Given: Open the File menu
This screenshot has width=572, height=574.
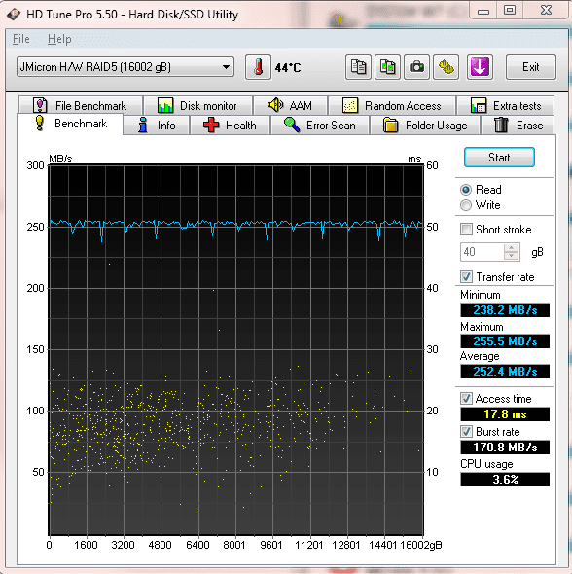Looking at the screenshot, I should [21, 39].
